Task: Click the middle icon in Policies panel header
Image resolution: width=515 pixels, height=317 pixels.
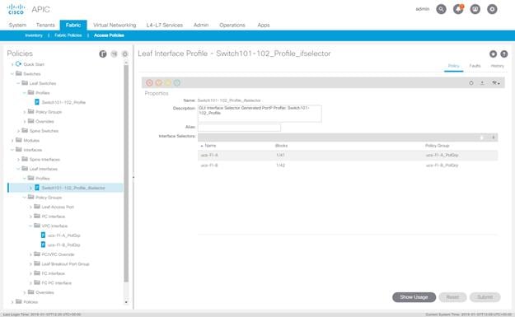Action: click(114, 54)
